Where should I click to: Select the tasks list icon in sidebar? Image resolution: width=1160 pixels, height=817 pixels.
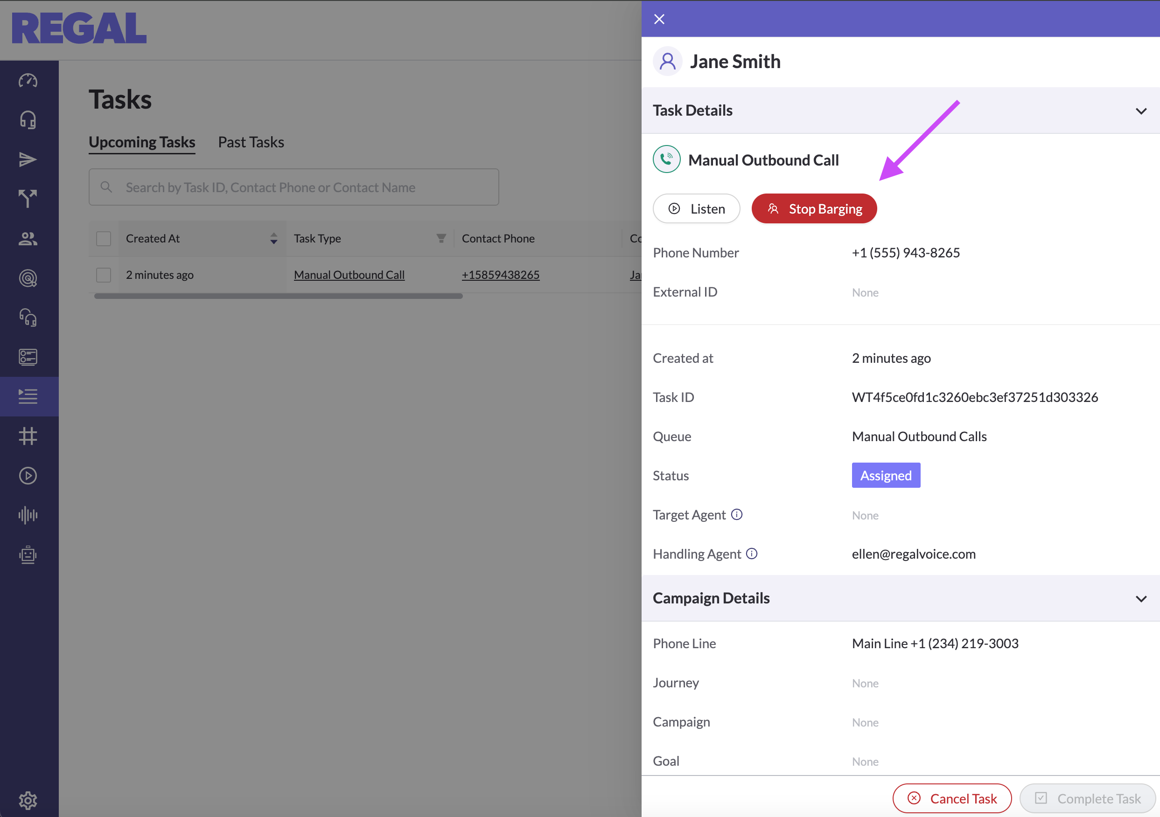click(28, 396)
